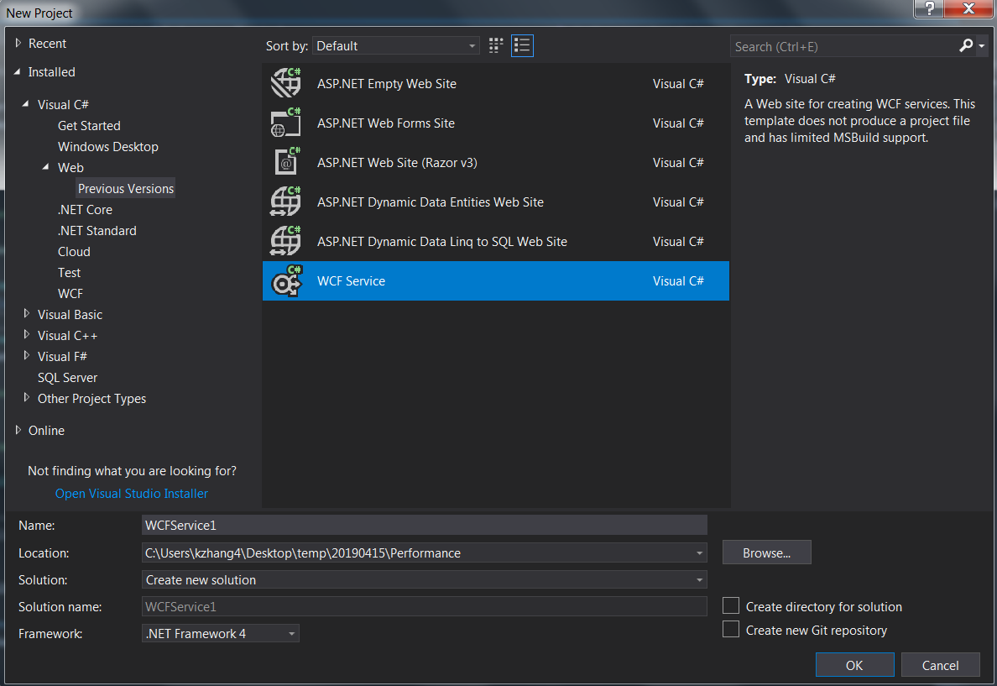Image resolution: width=997 pixels, height=686 pixels.
Task: Click the Dynamic Data Linq to SQL icon
Action: tap(286, 241)
